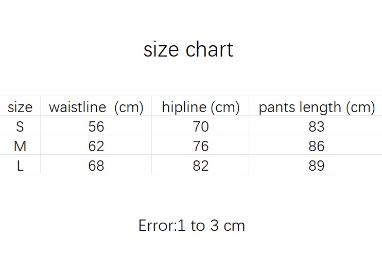Click the size 'L' row label

20,165
